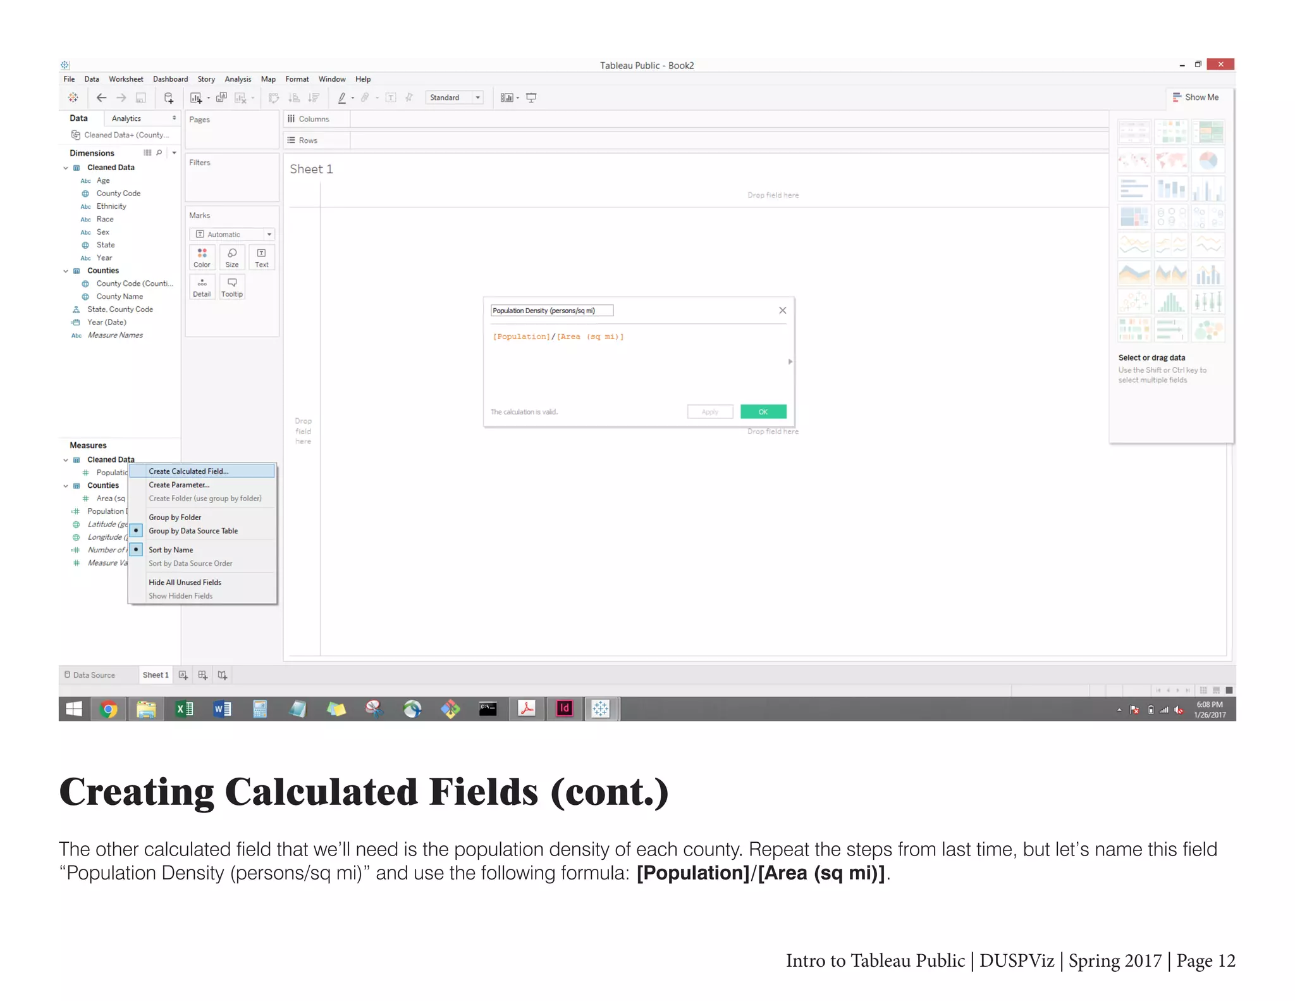1295x1001 pixels.
Task: Switch to the Data Source tab
Action: coord(90,675)
